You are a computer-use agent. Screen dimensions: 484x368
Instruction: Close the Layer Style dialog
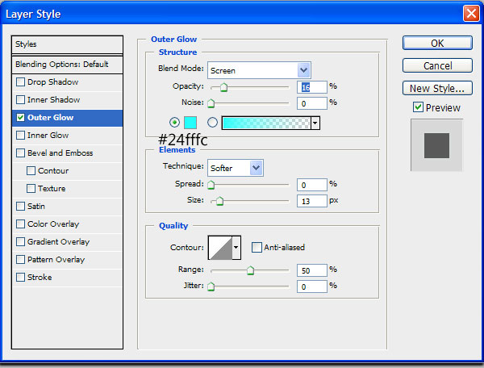pyautogui.click(x=471, y=14)
